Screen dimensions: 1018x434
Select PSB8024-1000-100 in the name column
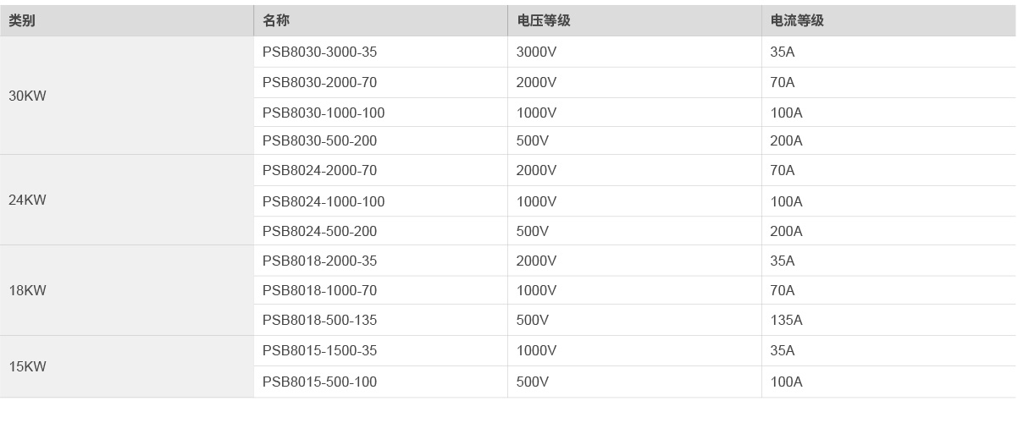[324, 202]
